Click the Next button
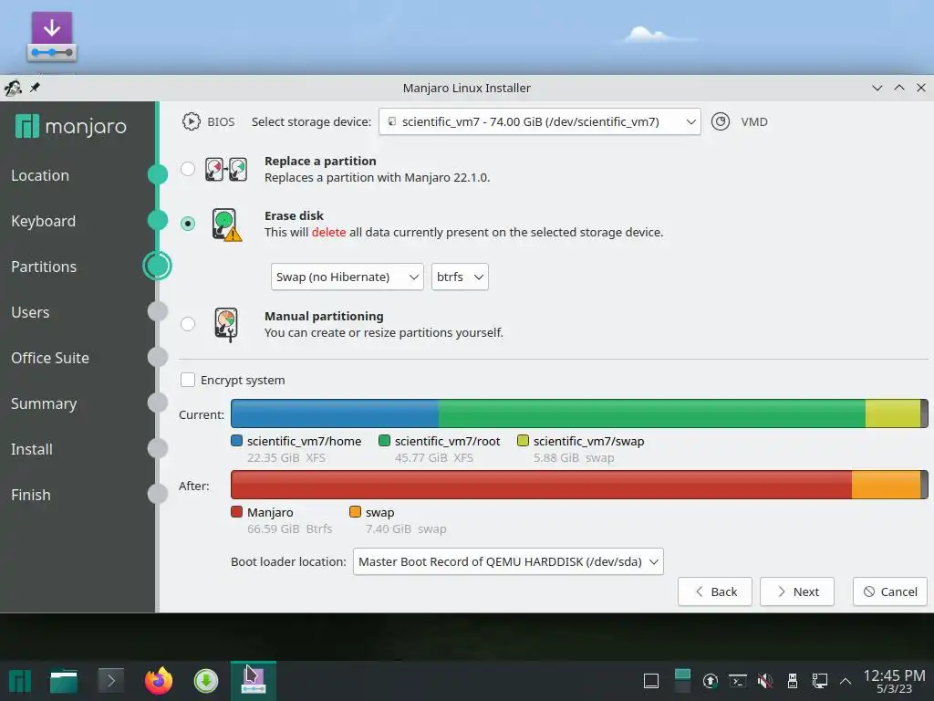 (797, 591)
